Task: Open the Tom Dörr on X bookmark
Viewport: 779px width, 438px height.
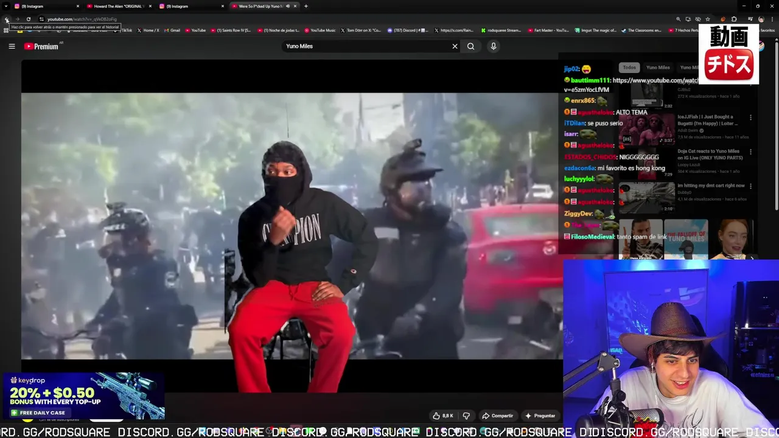Action: pos(361,30)
